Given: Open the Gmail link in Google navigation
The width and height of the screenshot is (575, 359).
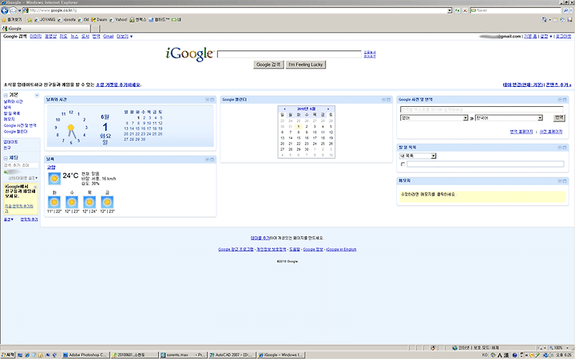Looking at the screenshot, I should 108,36.
